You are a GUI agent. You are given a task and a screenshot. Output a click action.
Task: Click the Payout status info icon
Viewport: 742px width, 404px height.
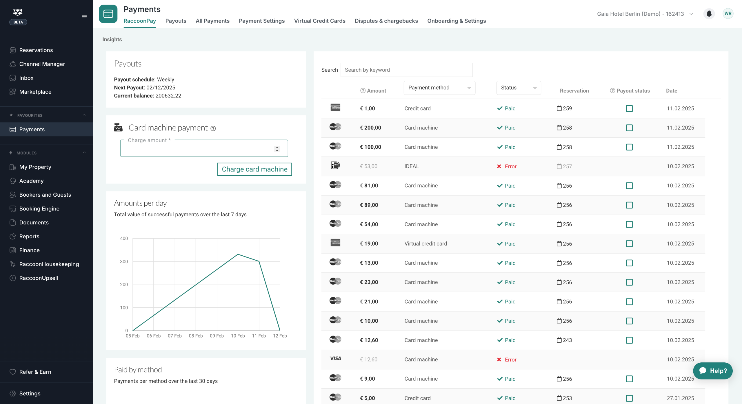[612, 91]
